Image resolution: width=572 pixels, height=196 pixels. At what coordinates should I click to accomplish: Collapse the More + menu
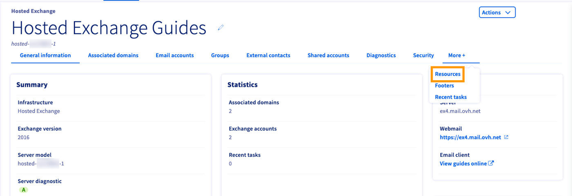pyautogui.click(x=456, y=55)
